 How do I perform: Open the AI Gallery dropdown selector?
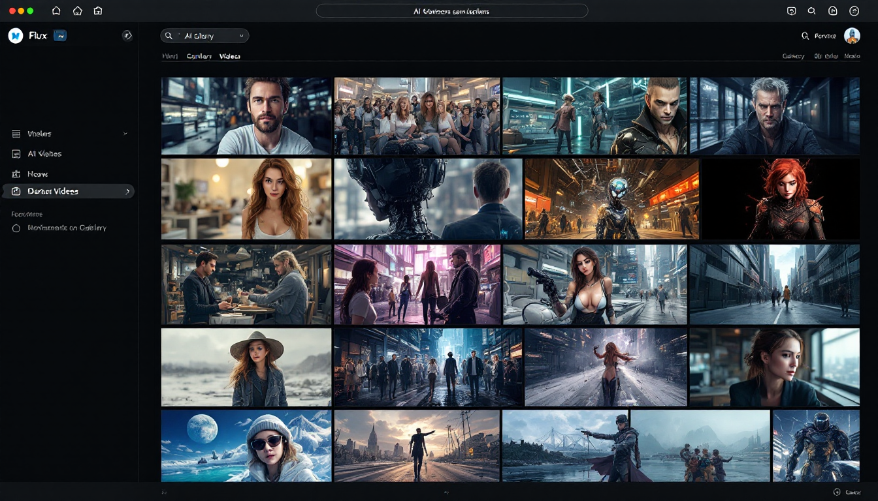coord(243,35)
